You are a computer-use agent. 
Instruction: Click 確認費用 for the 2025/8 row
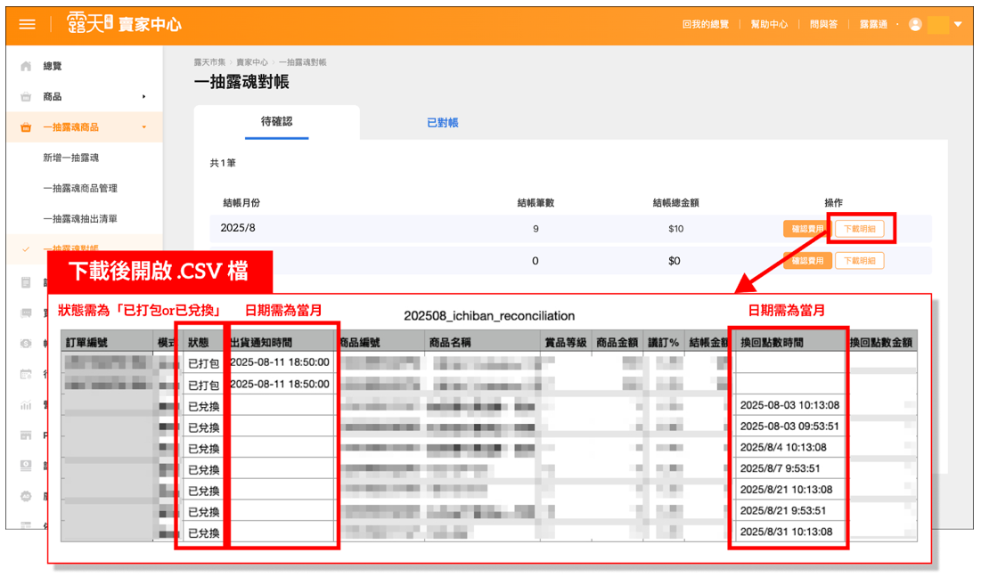click(x=806, y=229)
